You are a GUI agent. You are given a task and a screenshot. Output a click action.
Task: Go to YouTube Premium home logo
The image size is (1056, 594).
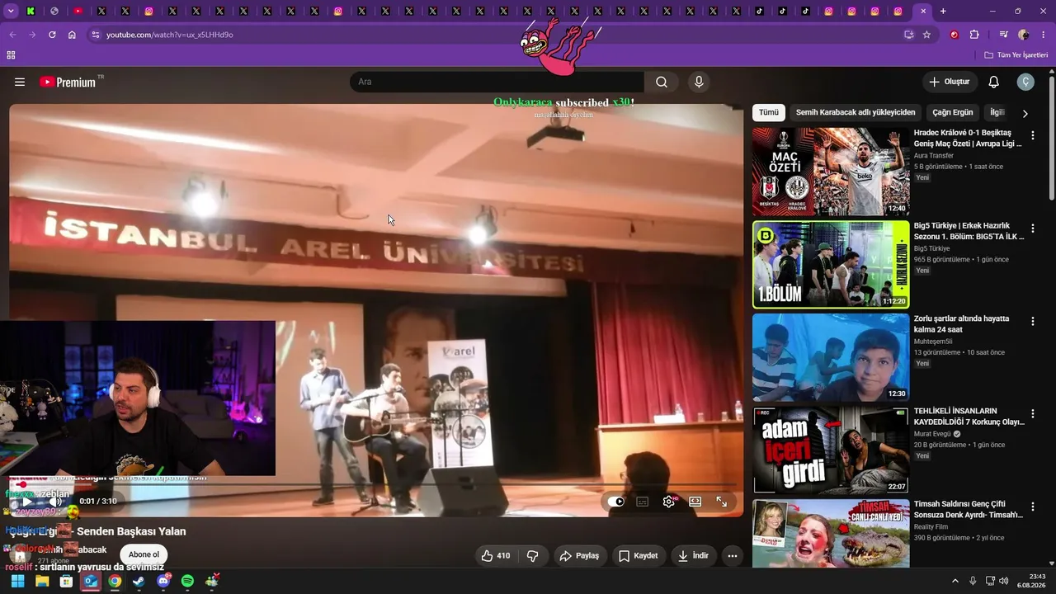click(68, 82)
